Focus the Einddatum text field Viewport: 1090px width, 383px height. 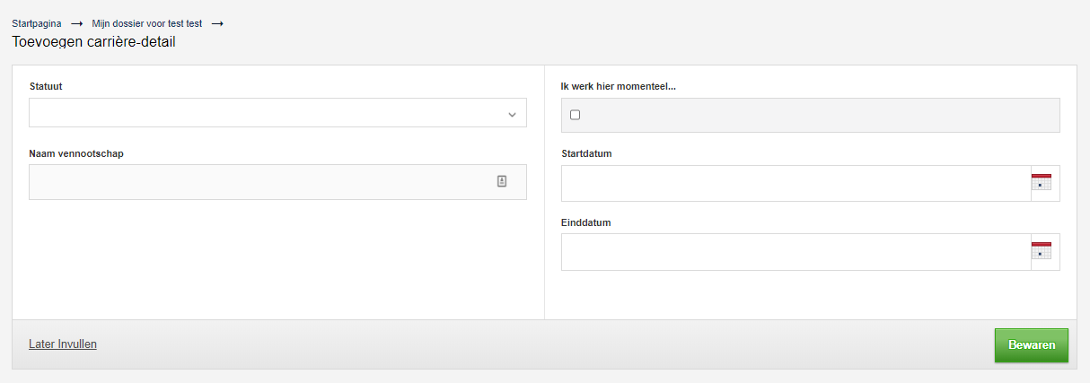[x=796, y=252]
